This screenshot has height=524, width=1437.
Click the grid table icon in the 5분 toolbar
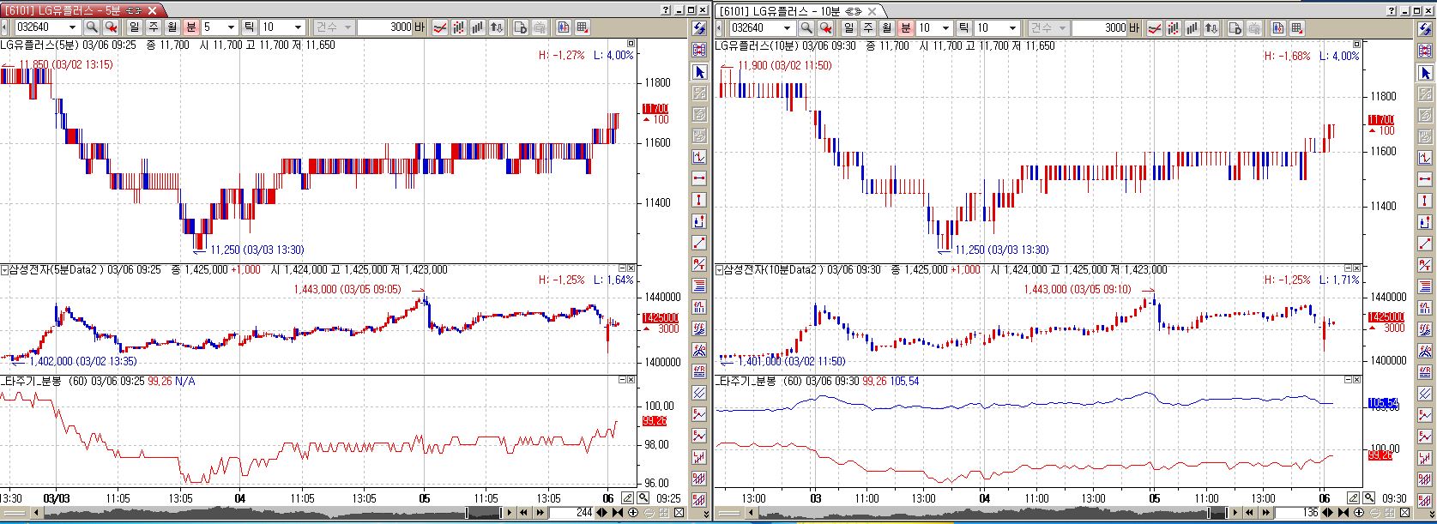(x=583, y=27)
